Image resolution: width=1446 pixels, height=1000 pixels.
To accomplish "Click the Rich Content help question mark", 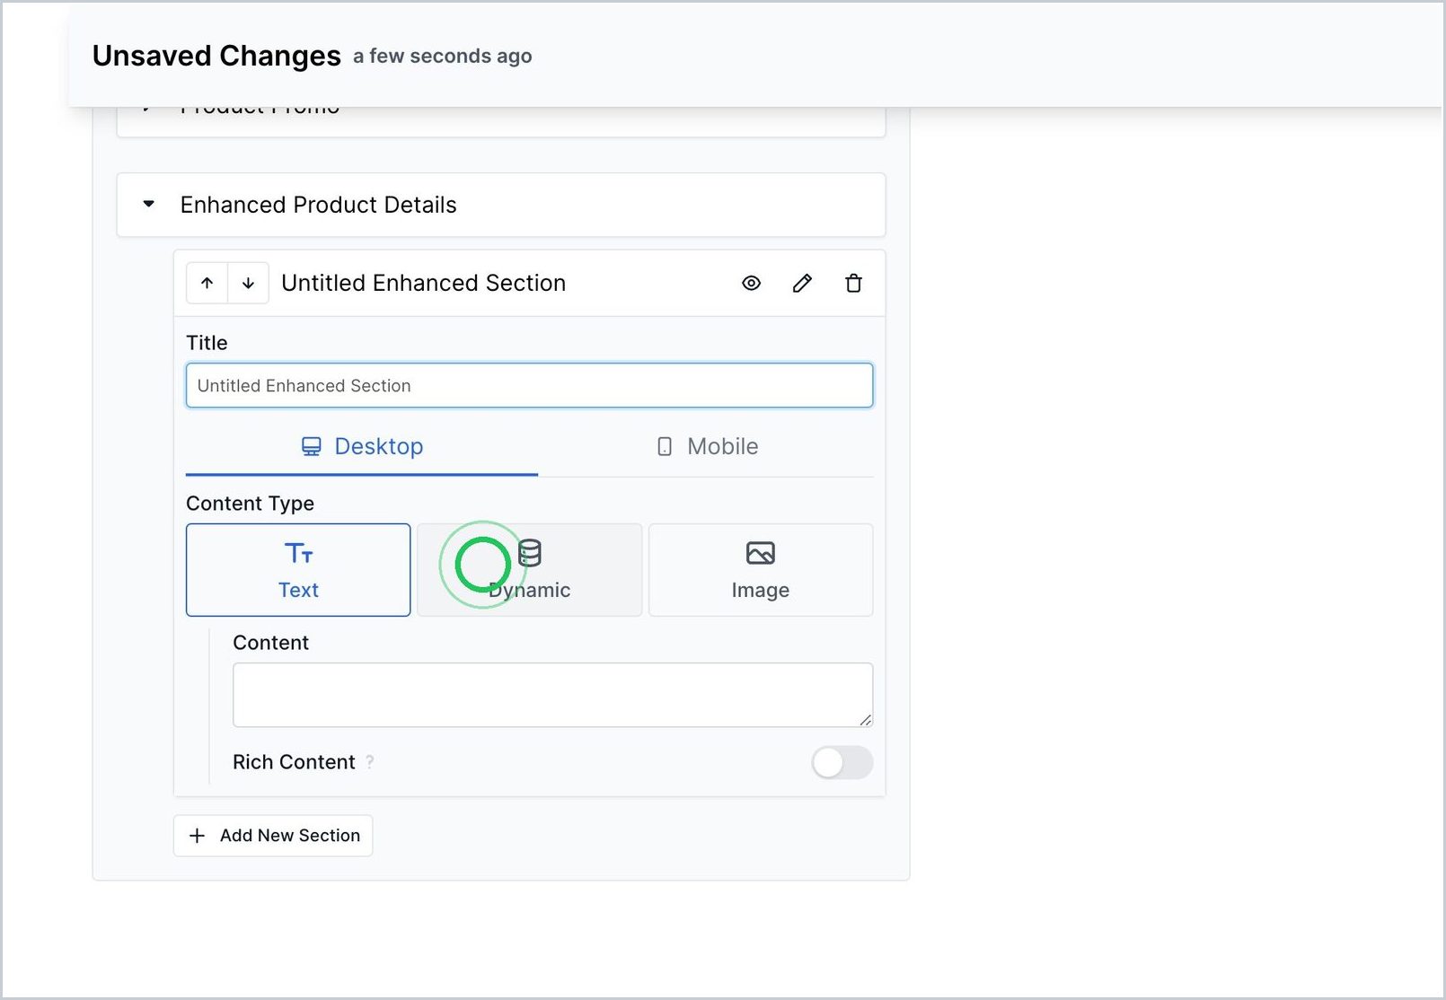I will point(370,762).
